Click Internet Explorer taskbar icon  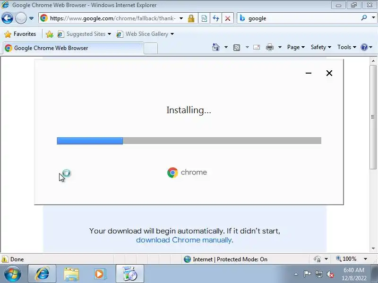click(42, 274)
